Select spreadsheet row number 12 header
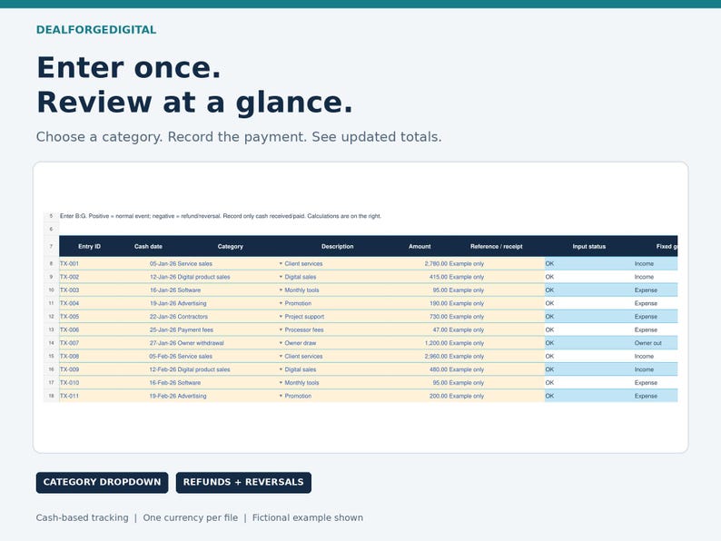The width and height of the screenshot is (721, 541). pos(51,317)
